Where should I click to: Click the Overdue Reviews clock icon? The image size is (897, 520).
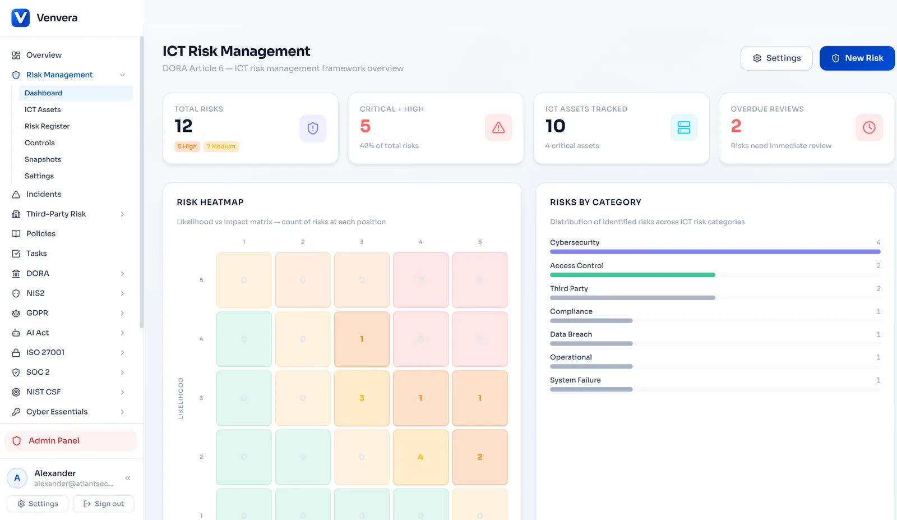pyautogui.click(x=869, y=128)
